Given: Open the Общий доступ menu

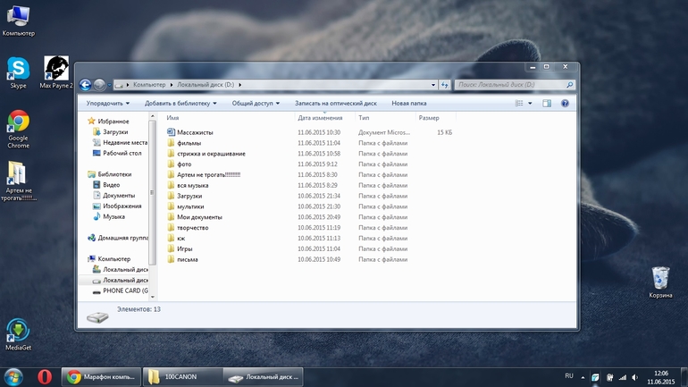Looking at the screenshot, I should [x=256, y=104].
